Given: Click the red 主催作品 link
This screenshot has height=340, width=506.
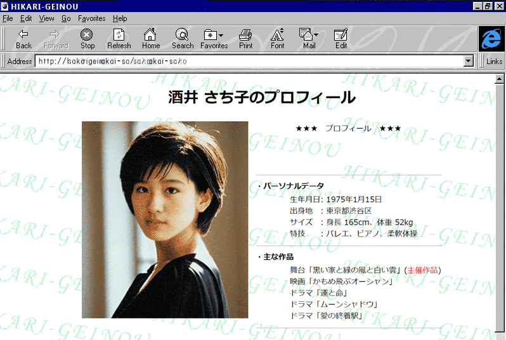Looking at the screenshot, I should click(x=422, y=270).
